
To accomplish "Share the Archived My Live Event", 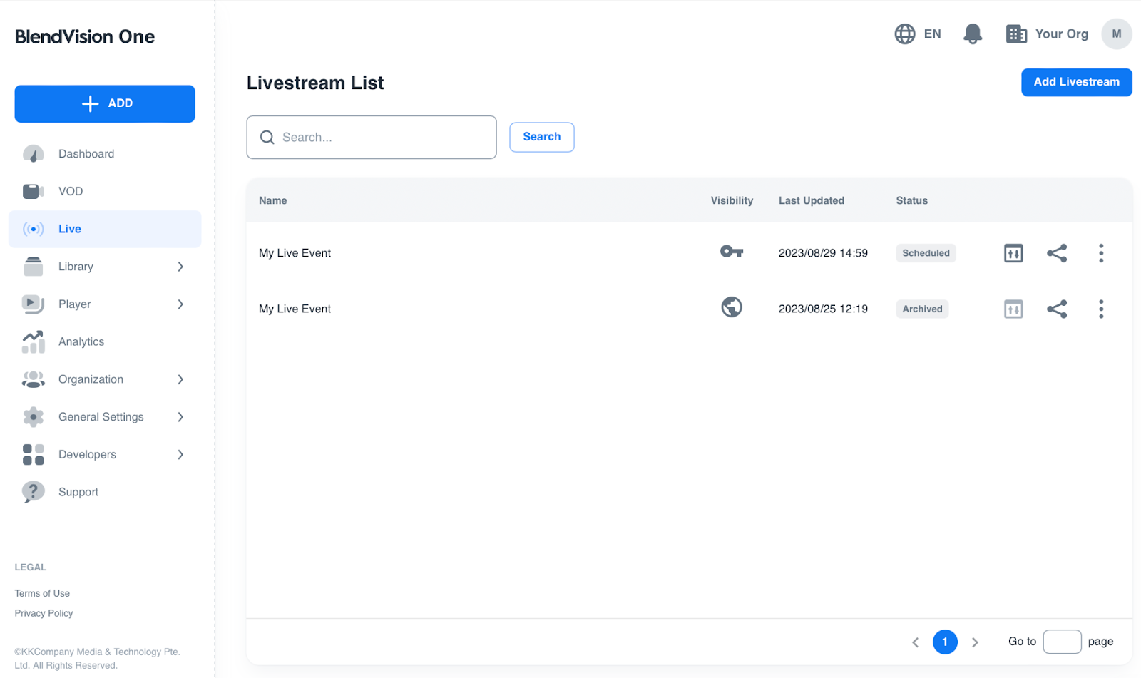I will pyautogui.click(x=1056, y=309).
